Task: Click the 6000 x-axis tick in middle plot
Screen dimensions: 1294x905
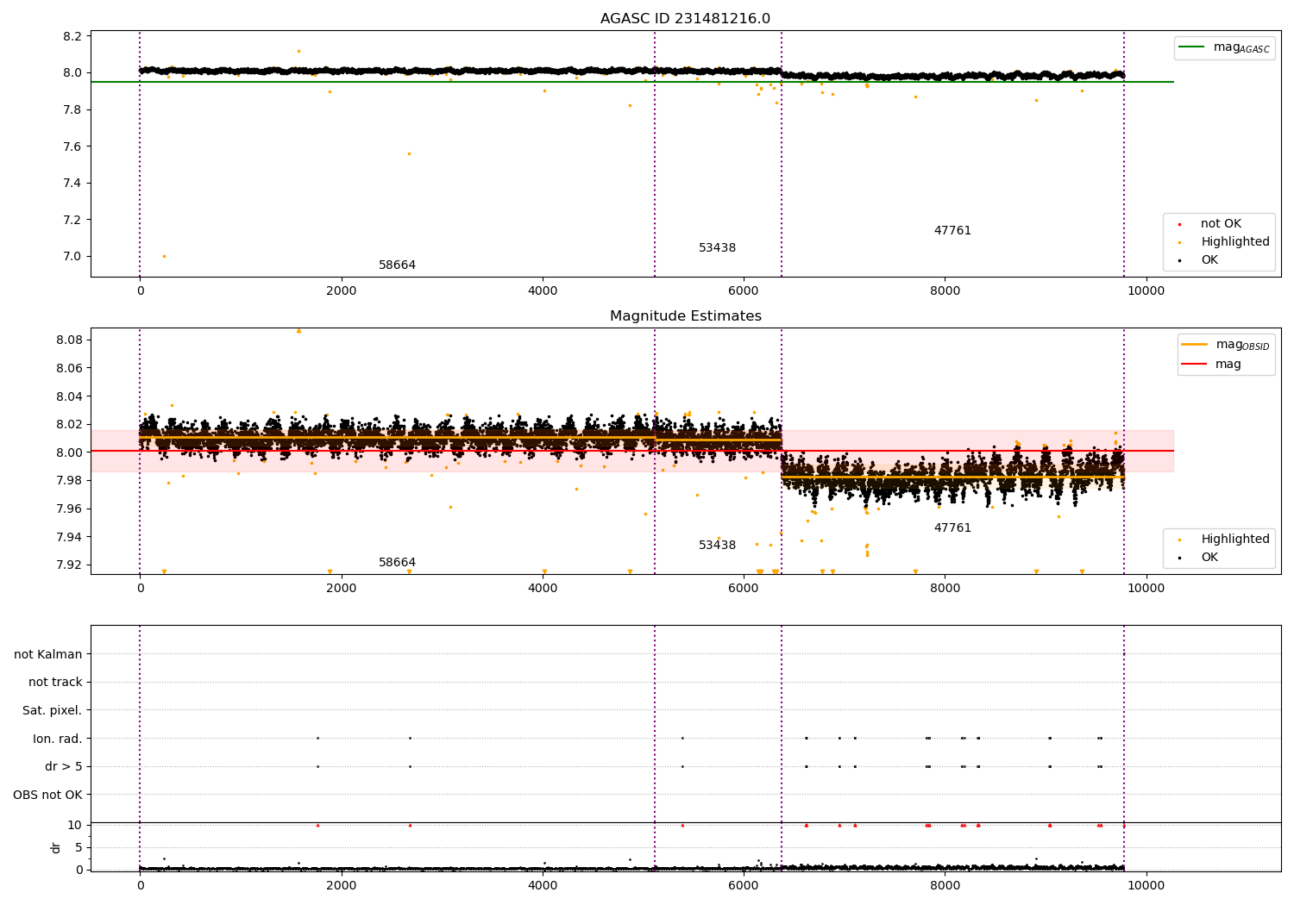Action: pos(744,589)
